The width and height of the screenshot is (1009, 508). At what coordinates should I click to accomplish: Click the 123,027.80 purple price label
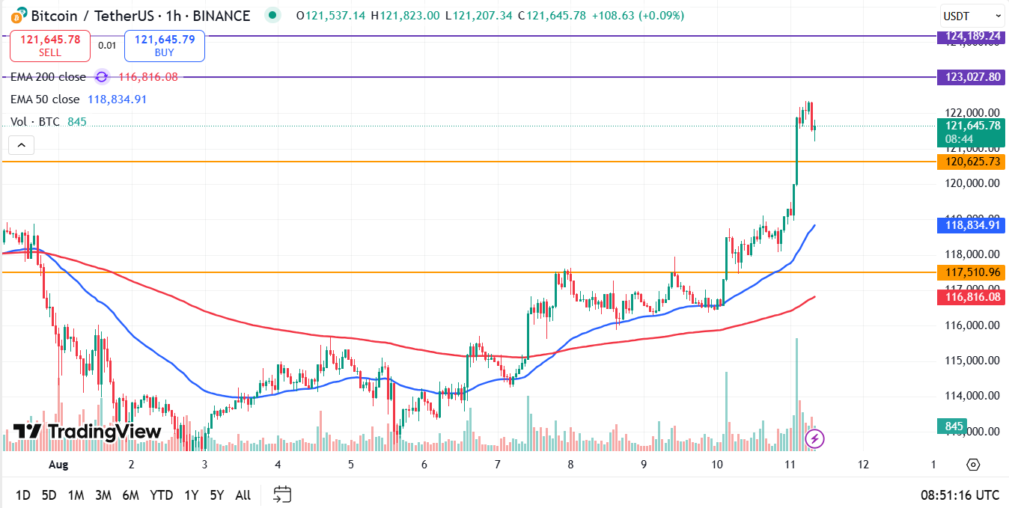972,77
